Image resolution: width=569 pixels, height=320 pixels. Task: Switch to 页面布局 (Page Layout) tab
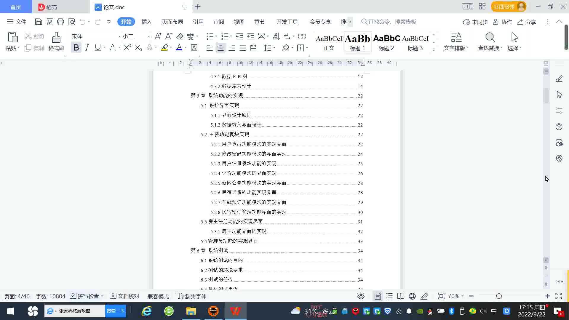tap(172, 22)
